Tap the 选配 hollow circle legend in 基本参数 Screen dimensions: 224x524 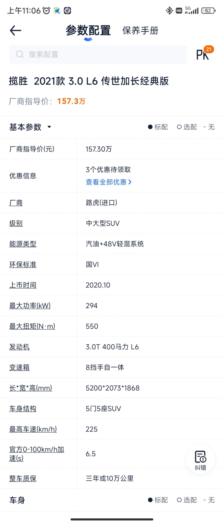(x=187, y=127)
